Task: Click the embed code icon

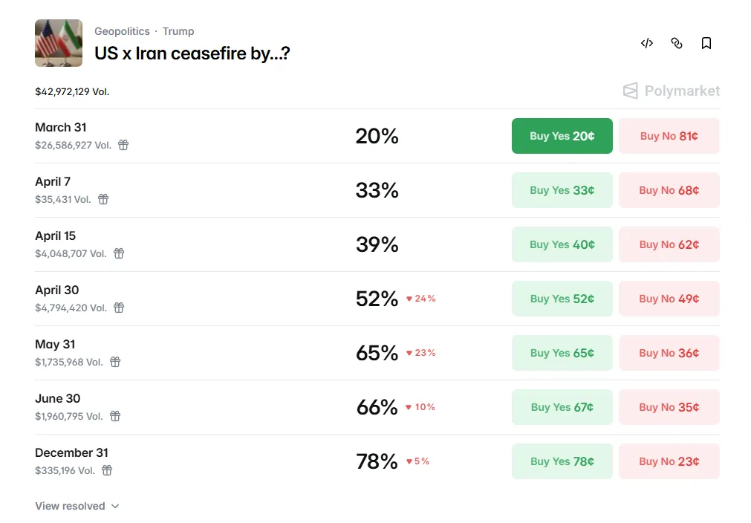Action: coord(647,43)
